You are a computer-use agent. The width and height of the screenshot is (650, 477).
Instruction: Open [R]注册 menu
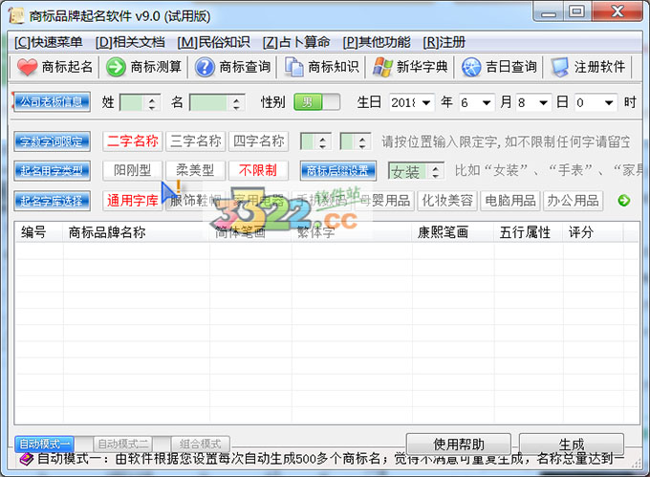(x=444, y=42)
